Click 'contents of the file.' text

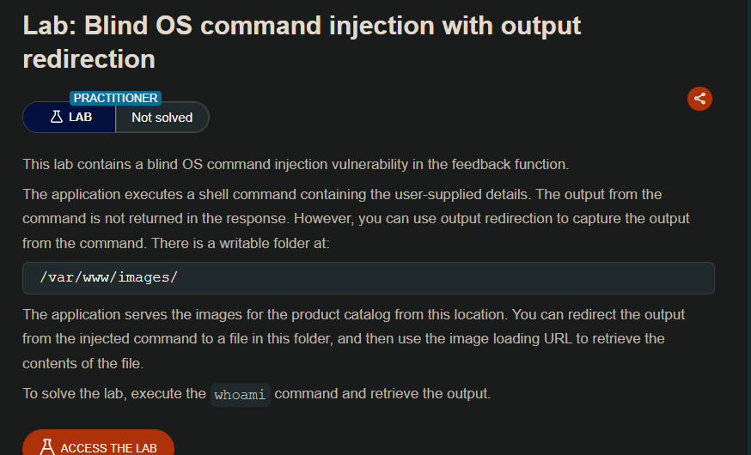(x=83, y=363)
